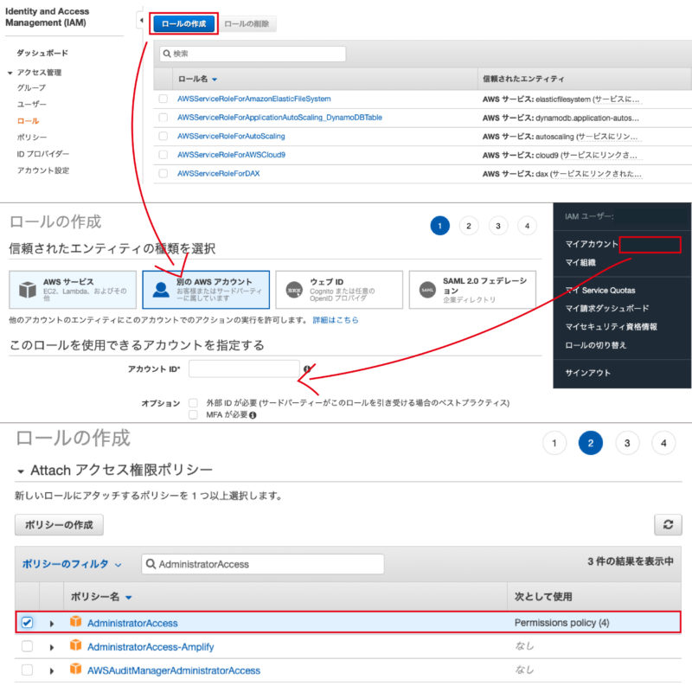
Task: Collapse the アクセス管理 section
Action: point(10,73)
